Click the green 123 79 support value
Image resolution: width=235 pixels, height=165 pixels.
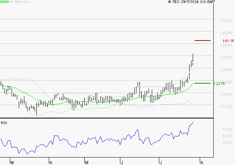coord(219,84)
